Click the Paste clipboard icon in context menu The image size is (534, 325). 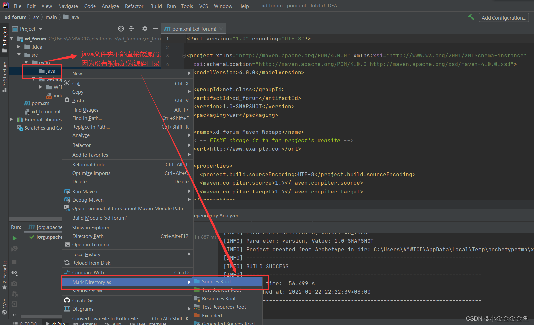pos(67,100)
